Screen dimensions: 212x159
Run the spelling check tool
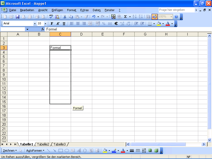tap(51, 17)
